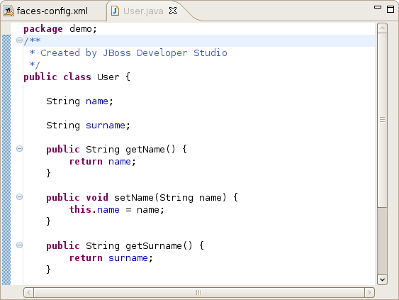This screenshot has width=399, height=300.
Task: Click the comment end '*/' line
Action: pos(35,65)
